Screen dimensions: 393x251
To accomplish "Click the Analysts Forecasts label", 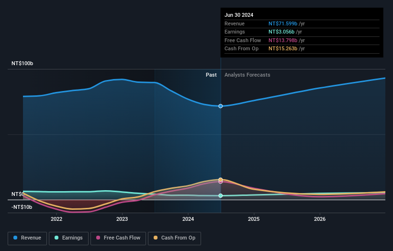I will click(x=247, y=75).
